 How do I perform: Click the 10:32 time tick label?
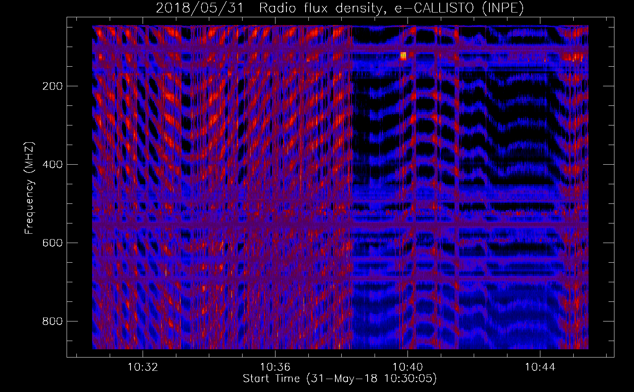click(143, 367)
